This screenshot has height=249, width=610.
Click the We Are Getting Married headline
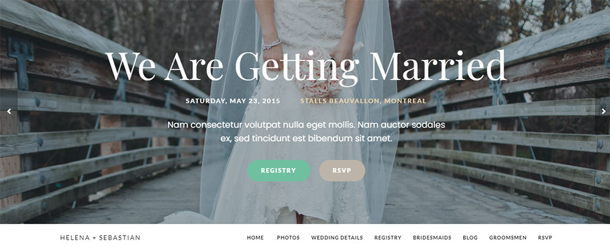pos(306,65)
